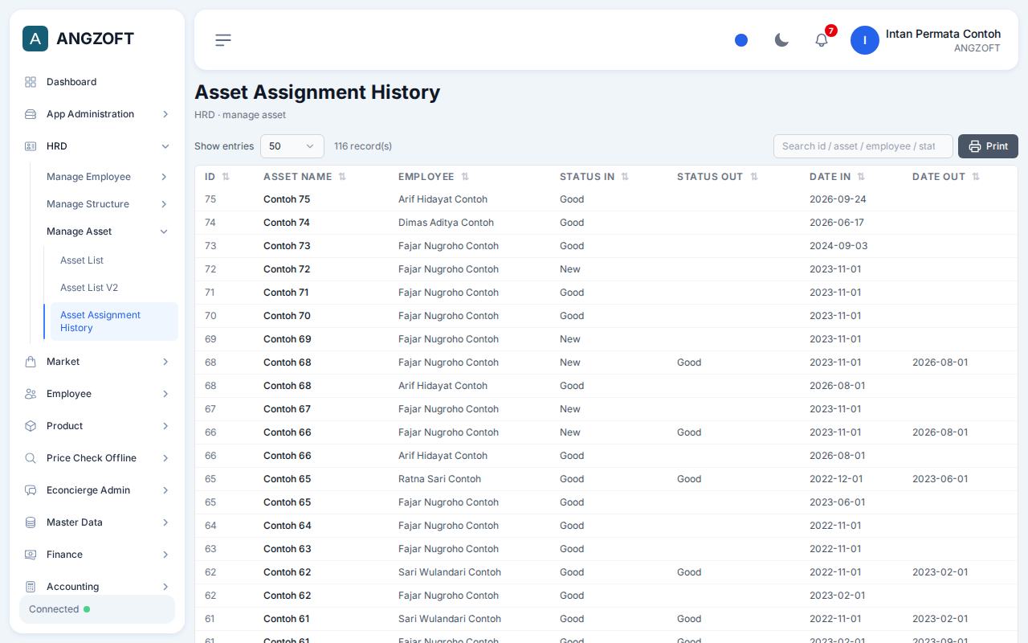Screen dimensions: 1028x643
Task: Click the Product box icon
Action: (31, 426)
